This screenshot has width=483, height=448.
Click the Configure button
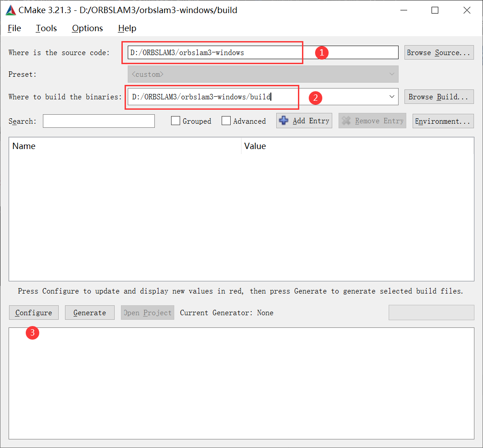33,313
